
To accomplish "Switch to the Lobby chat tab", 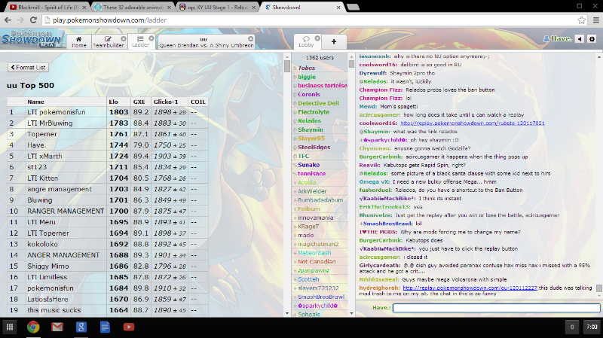I will coord(307,41).
